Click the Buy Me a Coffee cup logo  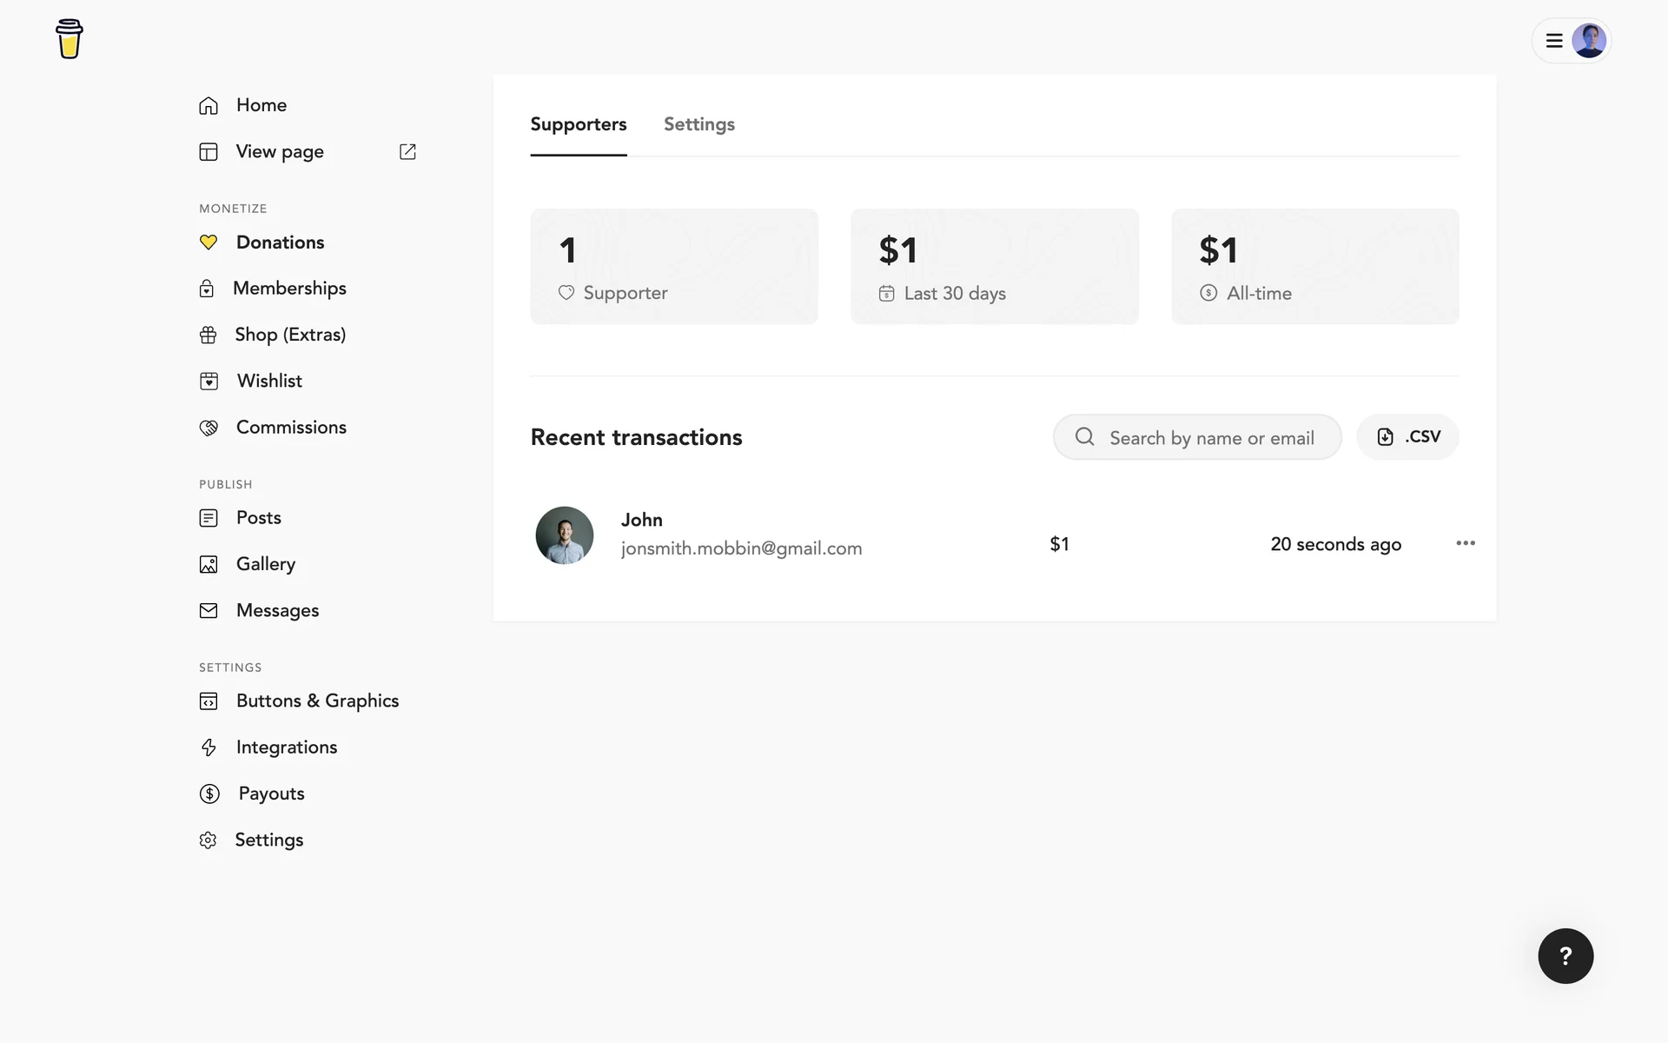coord(69,39)
